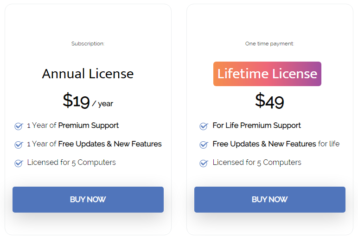Click checkmark beside Annual Licensed for 5 Computers
Screen dimensions: 358x239
pos(19,163)
